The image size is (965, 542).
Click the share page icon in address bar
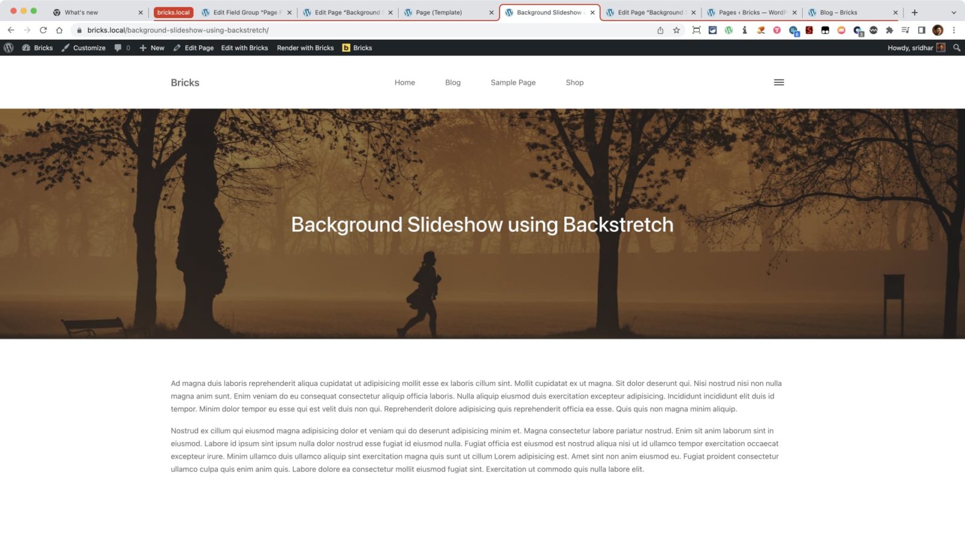pyautogui.click(x=660, y=30)
